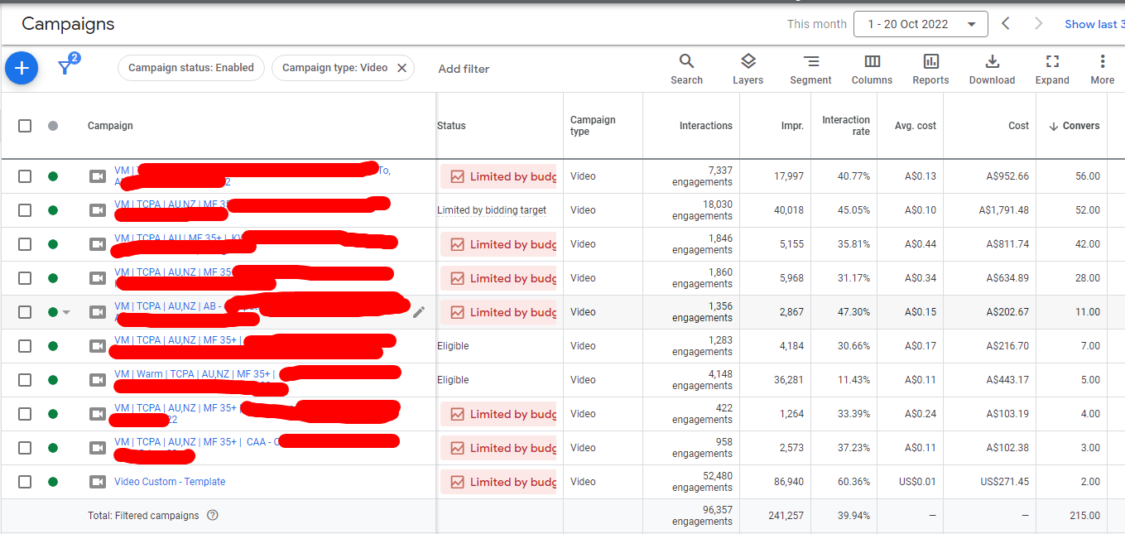
Task: Click the blue plus new campaign button
Action: (x=22, y=68)
